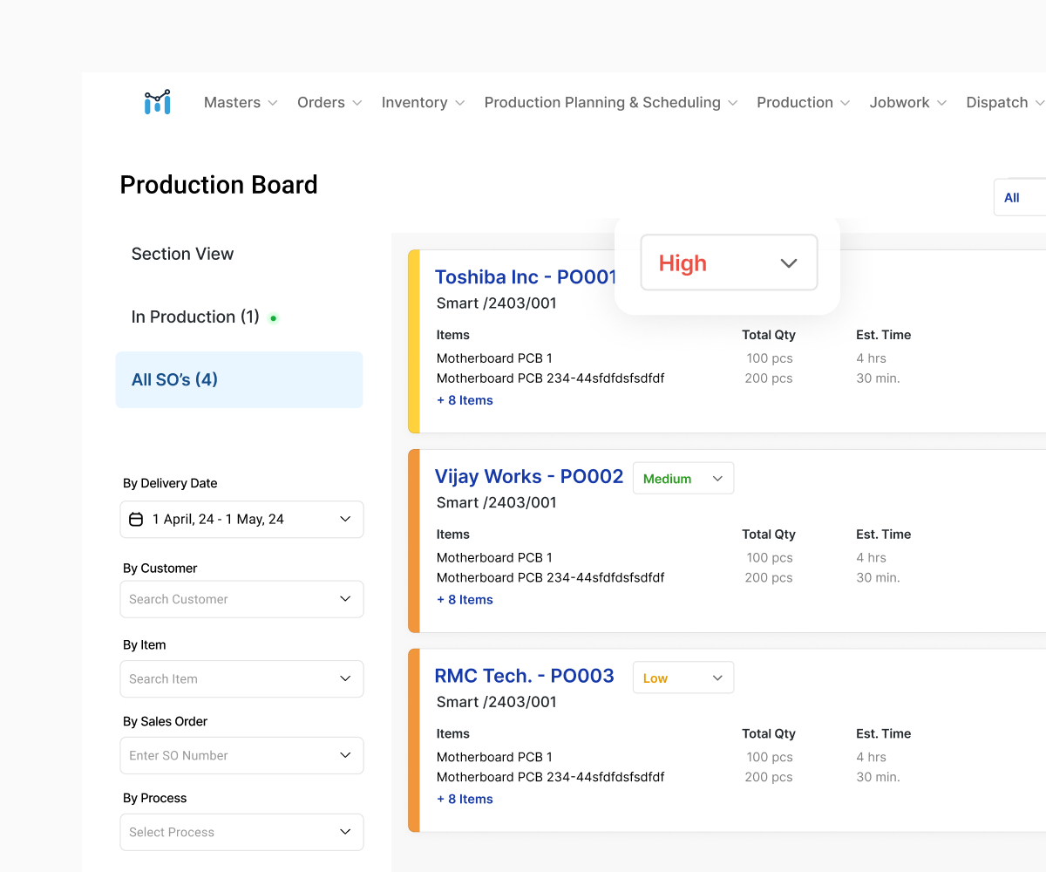Switch to In Production (1) view
The width and height of the screenshot is (1046, 872).
click(x=195, y=317)
